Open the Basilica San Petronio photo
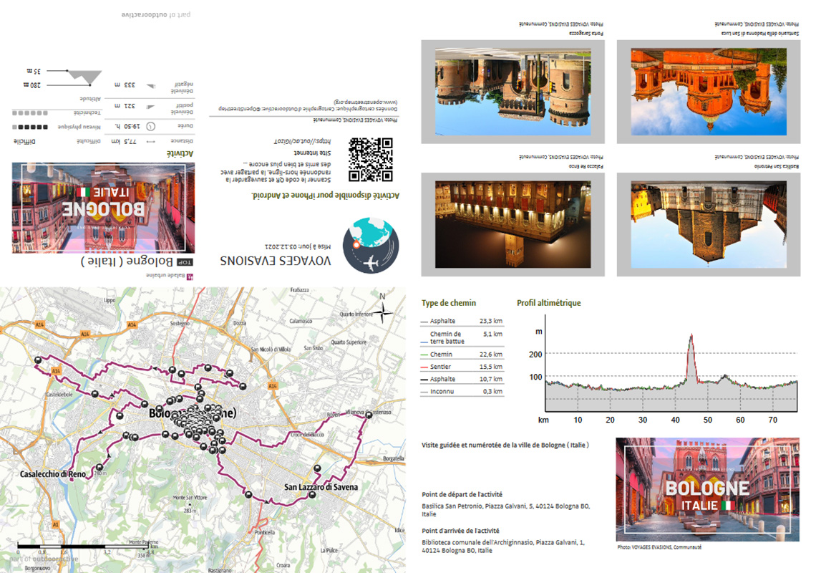Image resolution: width=816 pixels, height=573 pixels. 709,224
